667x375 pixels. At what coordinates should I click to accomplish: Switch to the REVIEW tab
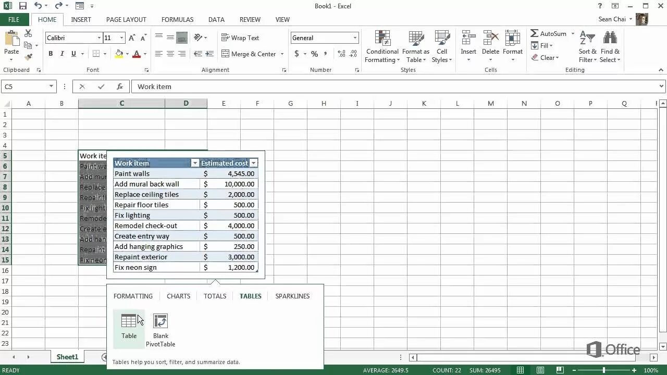(x=250, y=19)
